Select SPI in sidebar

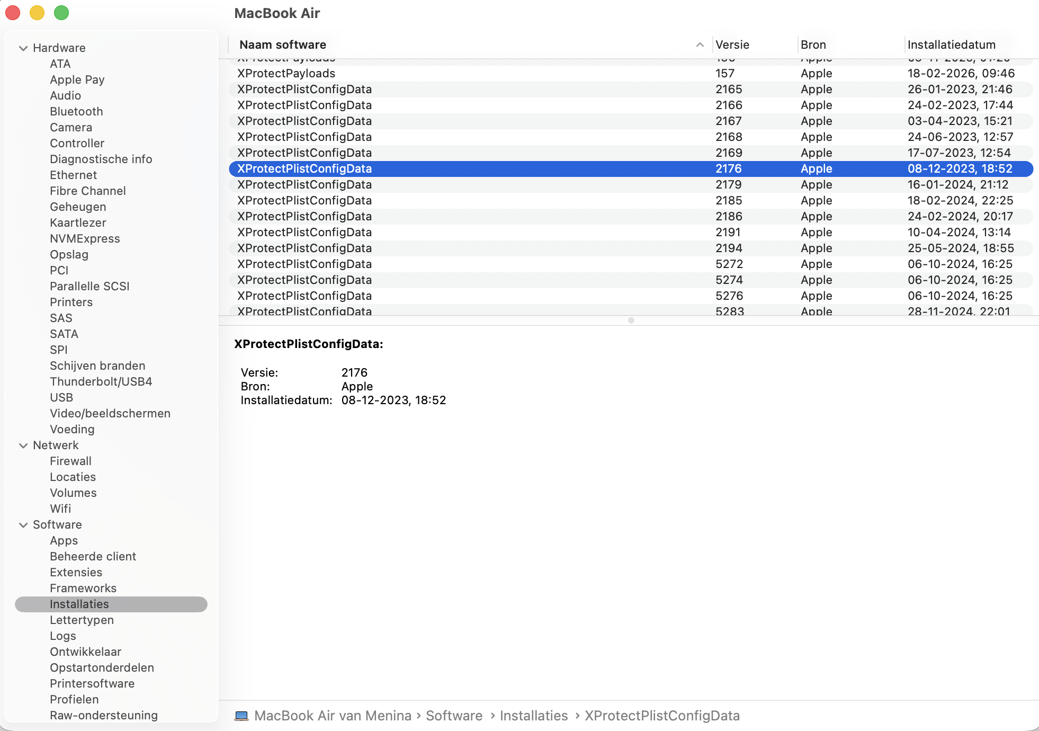[59, 350]
